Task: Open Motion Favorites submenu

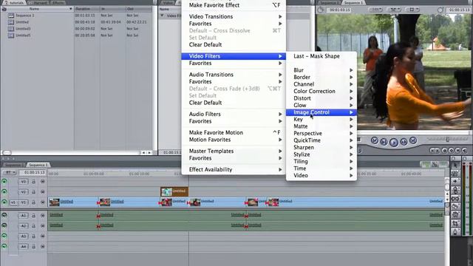Action: coord(234,140)
